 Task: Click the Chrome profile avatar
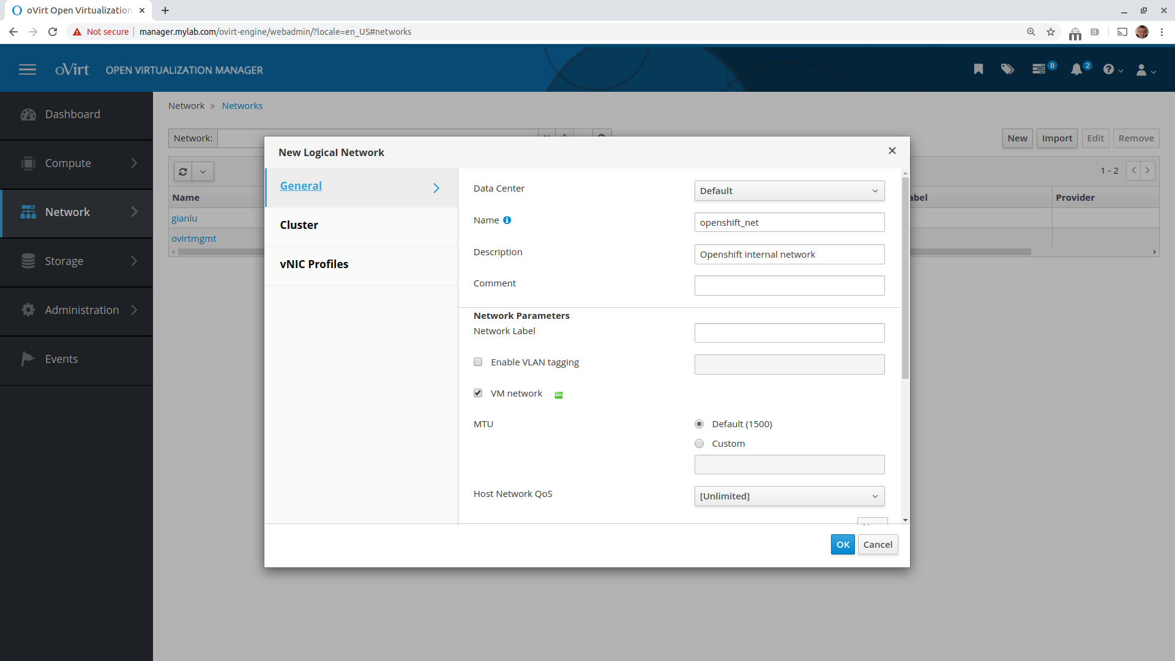pos(1142,32)
